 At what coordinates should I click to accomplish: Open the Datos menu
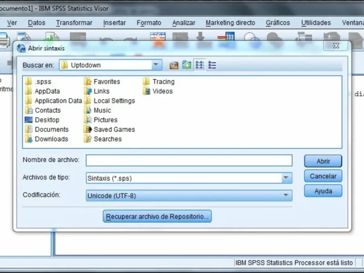(x=36, y=23)
